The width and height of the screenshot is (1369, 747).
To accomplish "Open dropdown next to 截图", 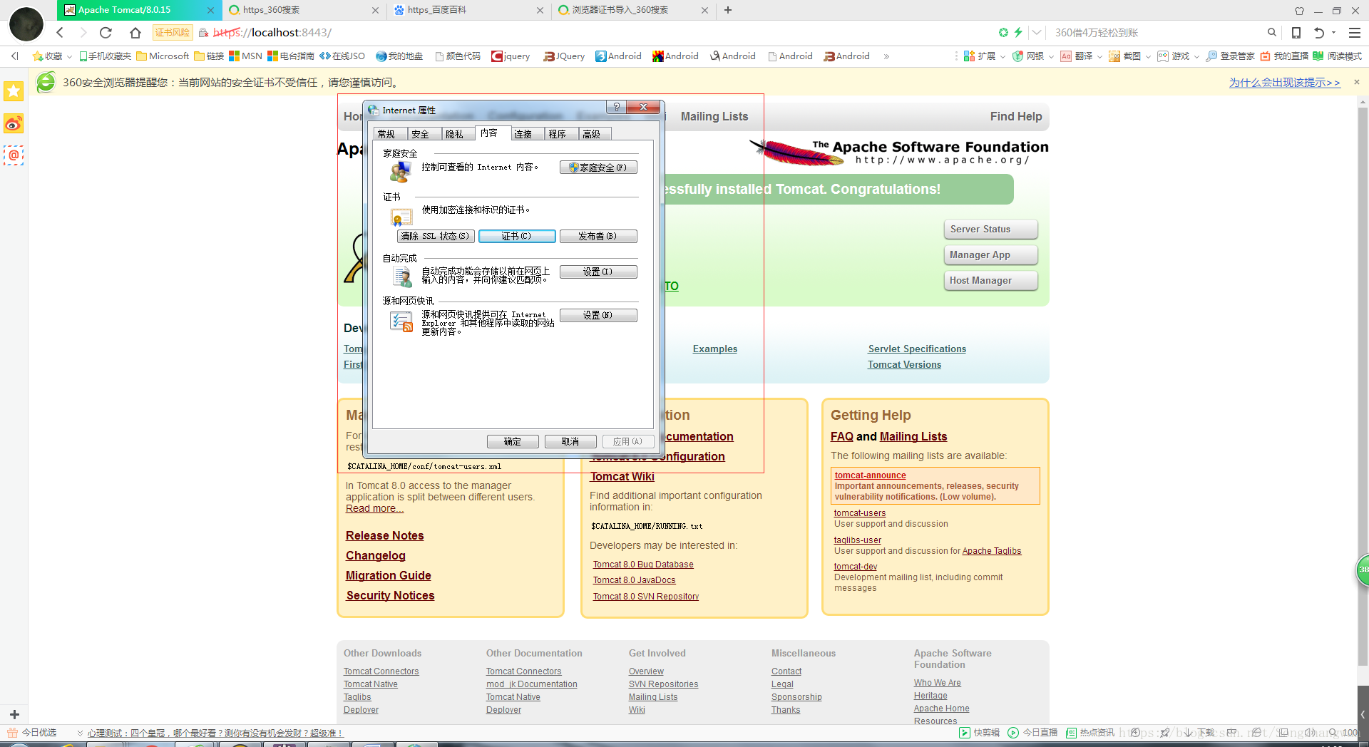I will [x=1148, y=56].
